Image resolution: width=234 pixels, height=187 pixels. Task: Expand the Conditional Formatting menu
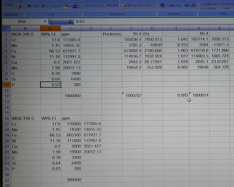click(x=208, y=6)
